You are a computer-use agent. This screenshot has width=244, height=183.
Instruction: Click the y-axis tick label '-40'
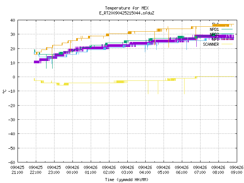(12, 134)
